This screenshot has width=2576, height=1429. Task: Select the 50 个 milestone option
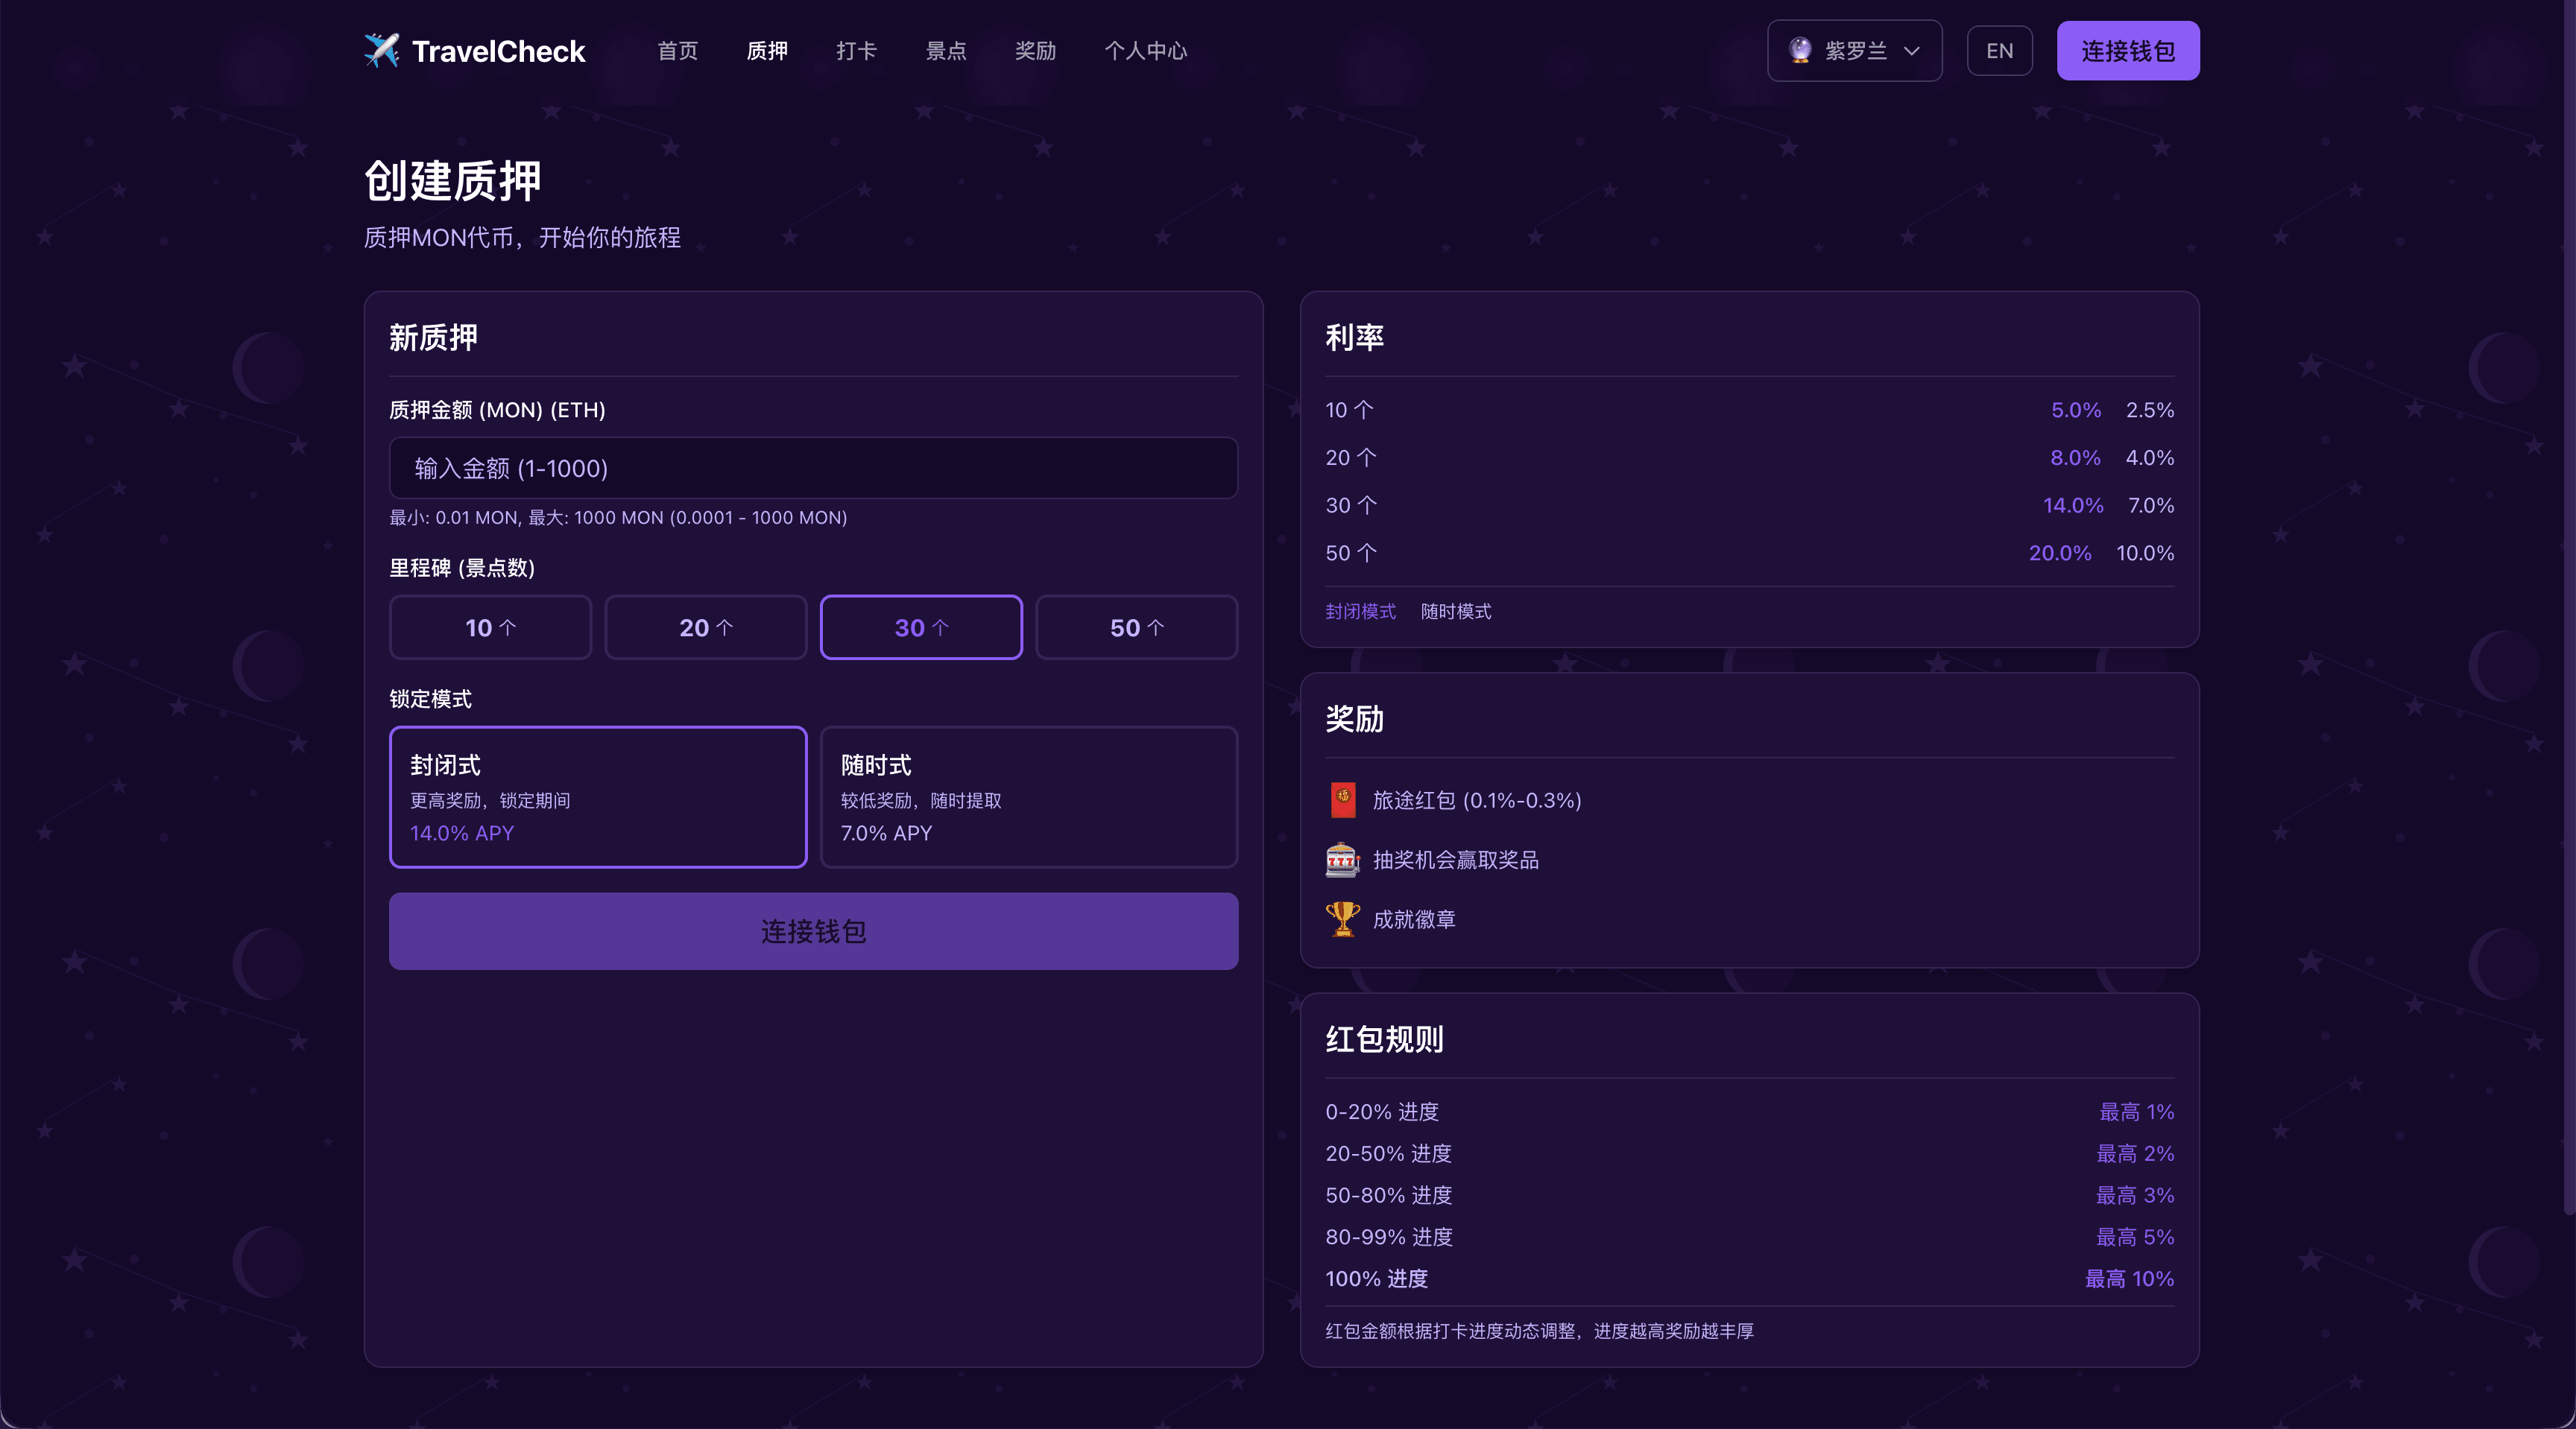pyautogui.click(x=1136, y=627)
